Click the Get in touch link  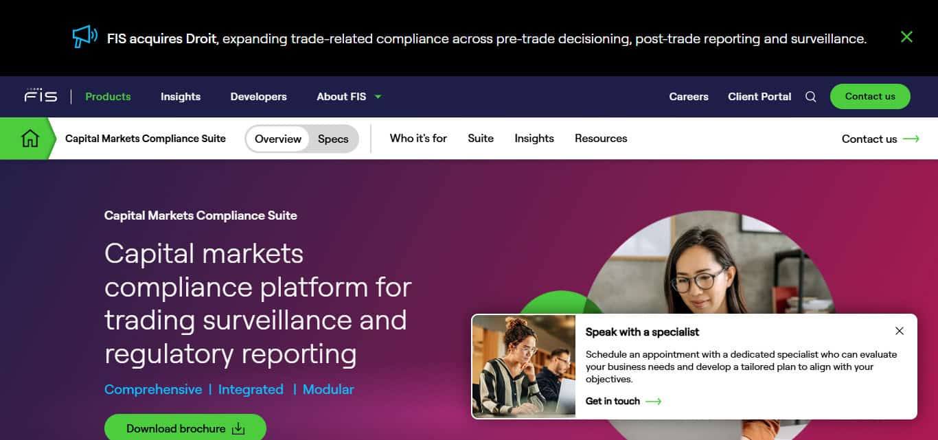coord(613,401)
